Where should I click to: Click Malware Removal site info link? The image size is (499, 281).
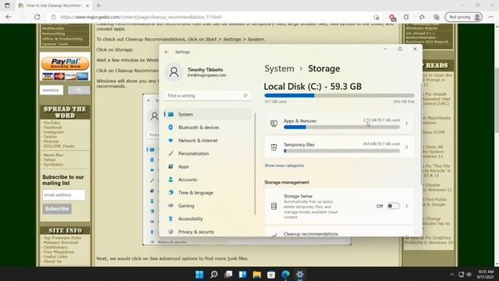pos(61,243)
